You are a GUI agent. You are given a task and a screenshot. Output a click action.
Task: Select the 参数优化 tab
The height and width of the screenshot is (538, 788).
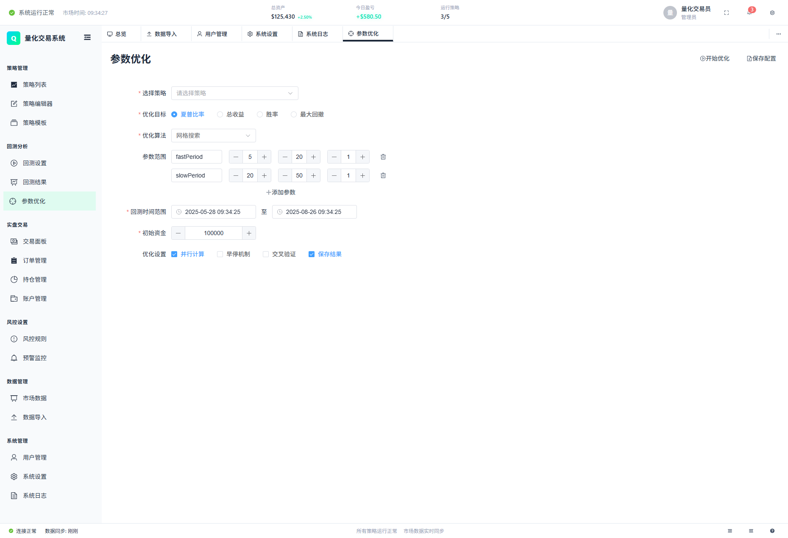pos(368,33)
